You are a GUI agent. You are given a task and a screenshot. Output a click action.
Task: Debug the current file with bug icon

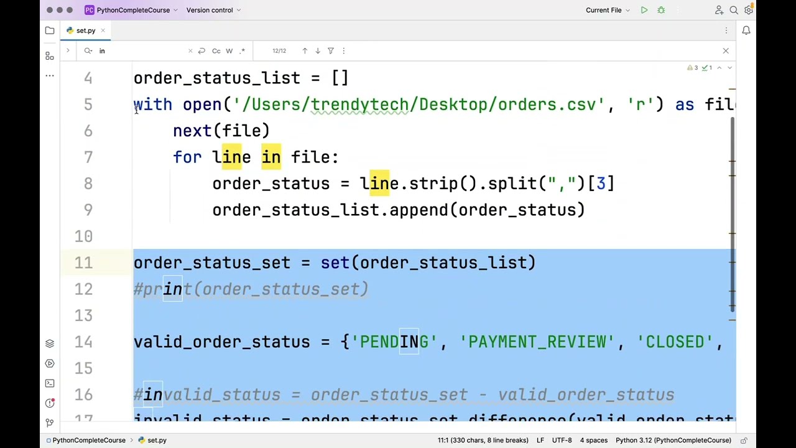[x=661, y=10]
